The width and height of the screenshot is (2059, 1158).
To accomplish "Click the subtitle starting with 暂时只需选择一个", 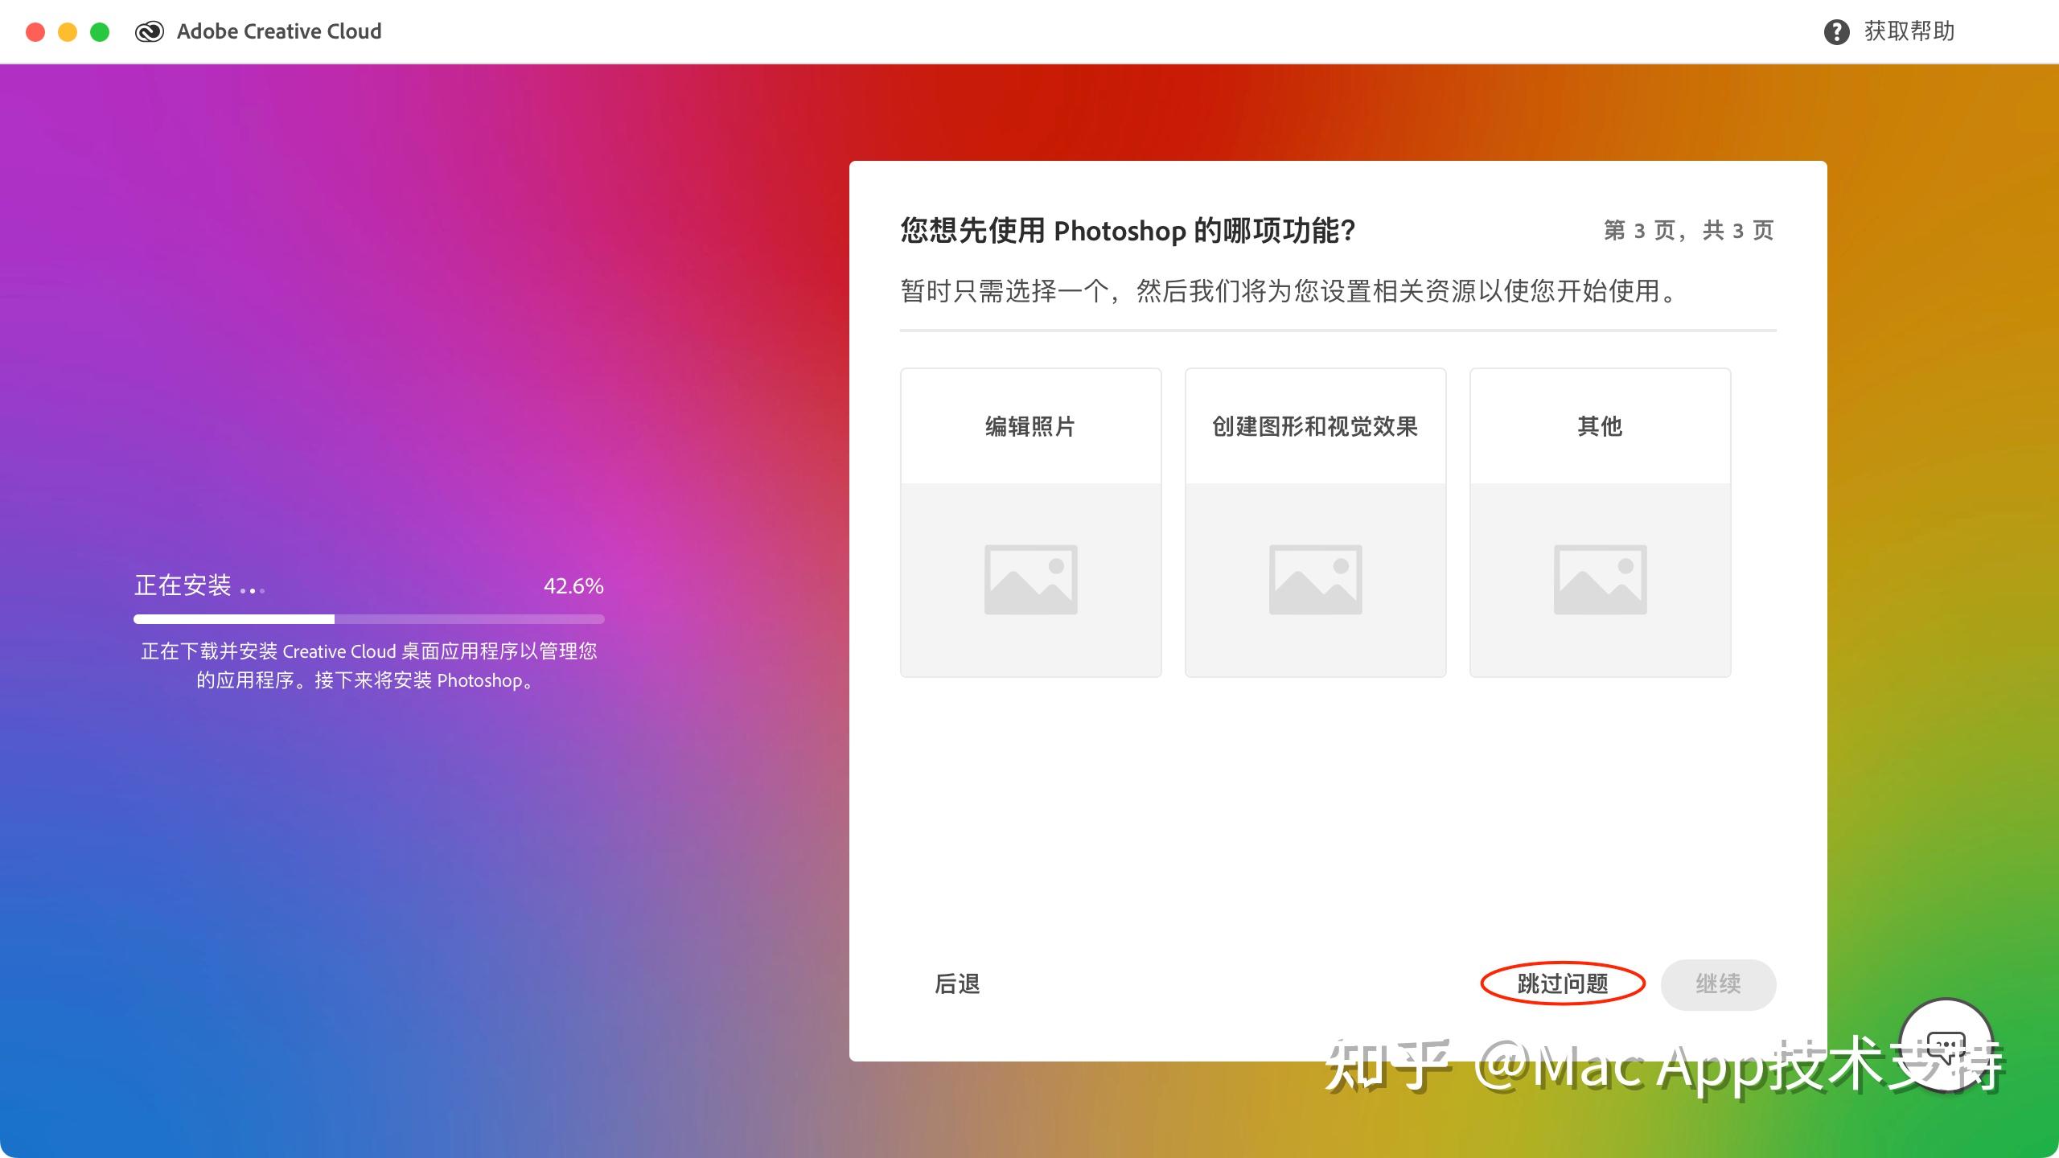I will point(1289,291).
